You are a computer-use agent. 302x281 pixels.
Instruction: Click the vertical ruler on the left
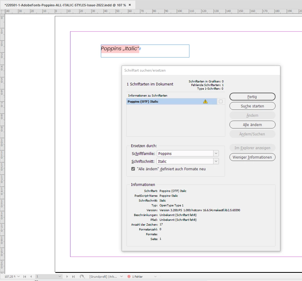tap(2, 144)
